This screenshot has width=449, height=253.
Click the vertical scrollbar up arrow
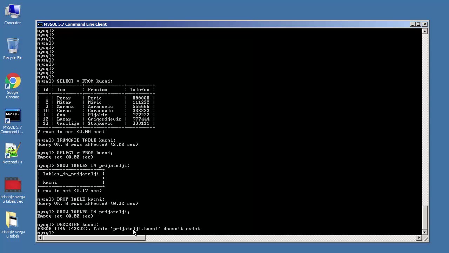pos(425,31)
